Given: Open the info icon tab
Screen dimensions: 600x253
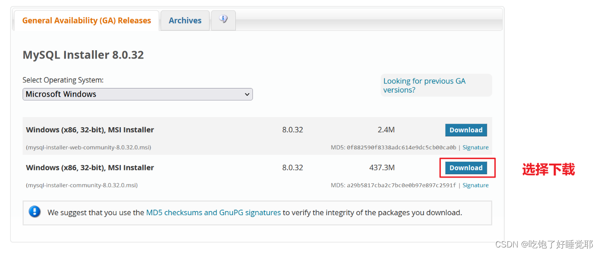Looking at the screenshot, I should [x=223, y=20].
